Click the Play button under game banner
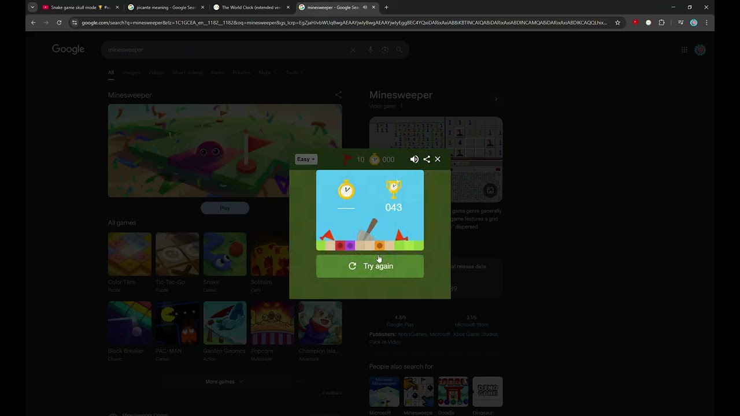The height and width of the screenshot is (416, 740). point(225,208)
